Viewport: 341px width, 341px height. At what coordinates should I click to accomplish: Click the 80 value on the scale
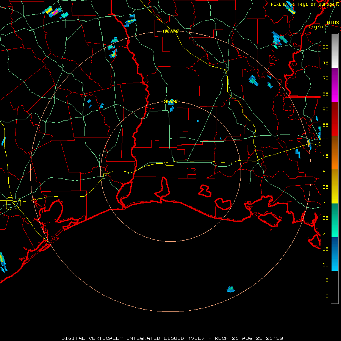click(325, 47)
